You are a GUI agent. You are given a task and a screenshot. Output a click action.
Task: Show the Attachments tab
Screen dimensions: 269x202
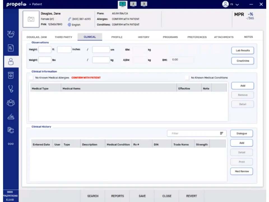[x=224, y=37]
